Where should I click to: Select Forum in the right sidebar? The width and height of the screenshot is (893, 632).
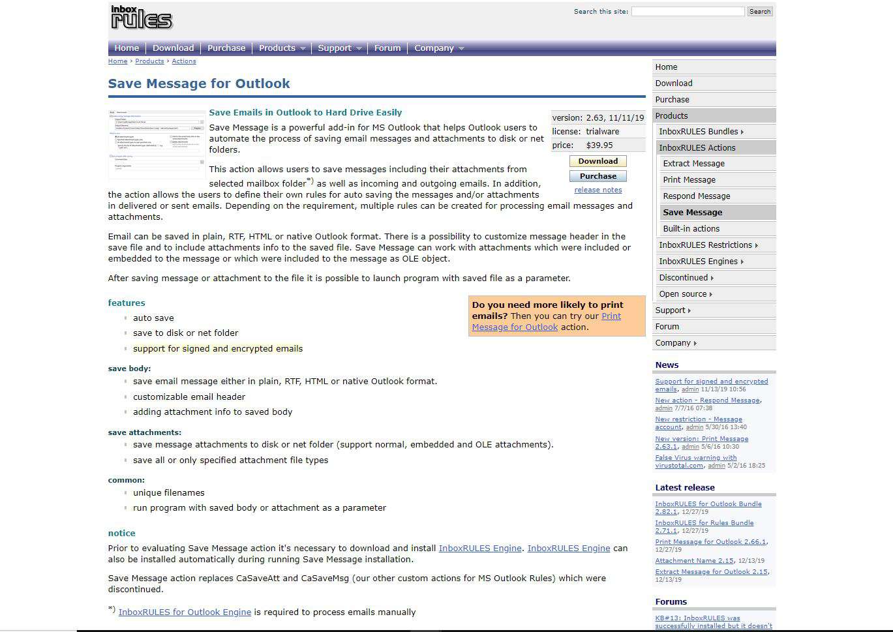pos(714,327)
